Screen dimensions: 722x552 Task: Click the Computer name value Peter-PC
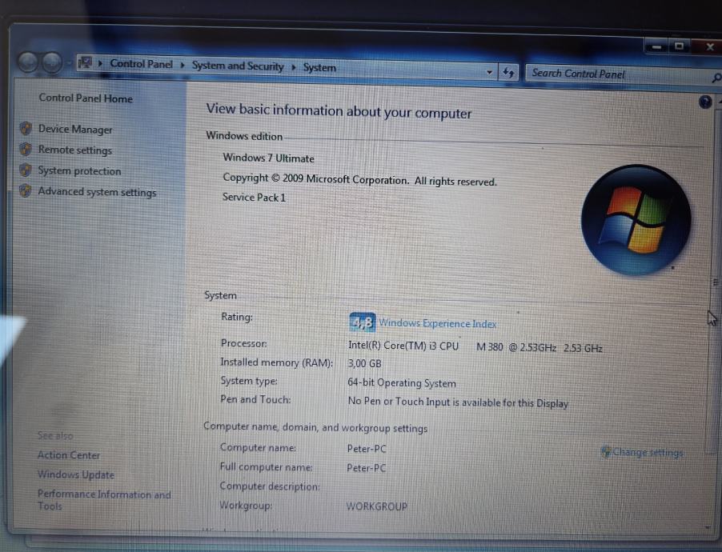(367, 449)
